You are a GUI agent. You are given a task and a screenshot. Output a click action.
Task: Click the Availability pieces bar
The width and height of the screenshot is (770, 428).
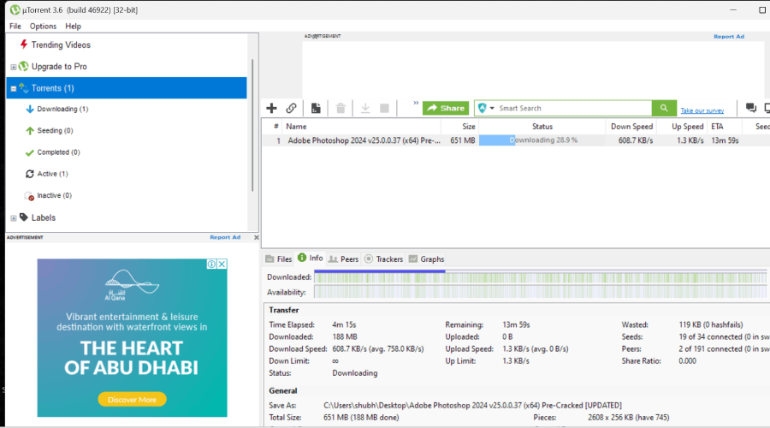point(540,293)
